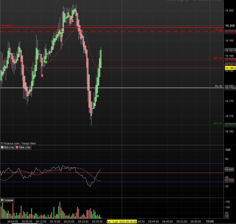
Task: Click the bold 10:00 time axis label
Action: click(210, 221)
